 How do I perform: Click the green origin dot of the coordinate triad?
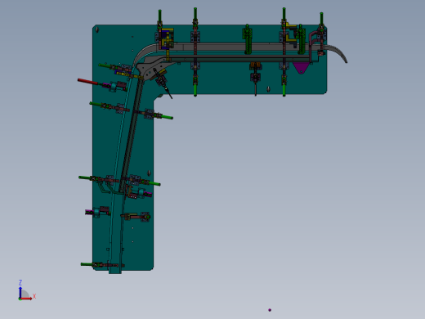click(x=20, y=299)
